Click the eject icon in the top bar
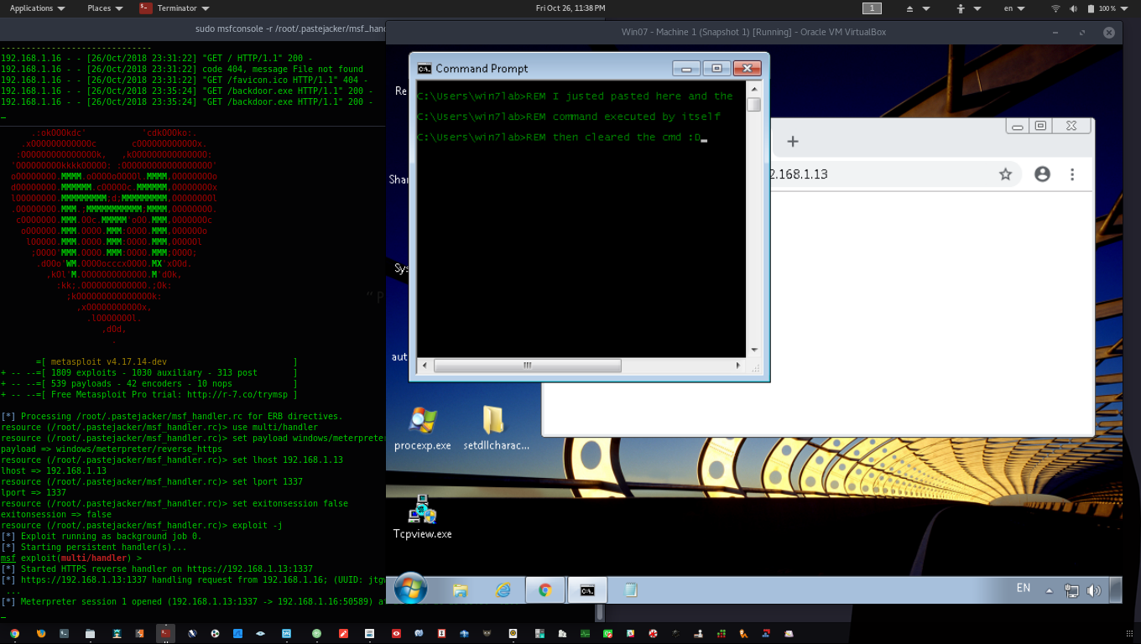 pos(910,8)
